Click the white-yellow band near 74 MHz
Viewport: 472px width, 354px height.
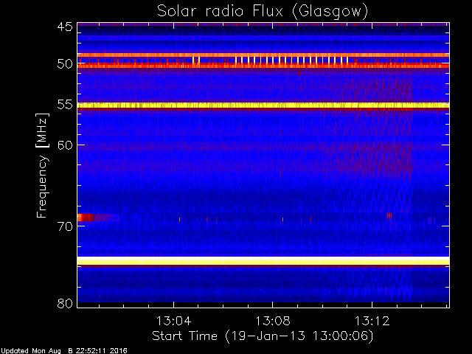(263, 260)
